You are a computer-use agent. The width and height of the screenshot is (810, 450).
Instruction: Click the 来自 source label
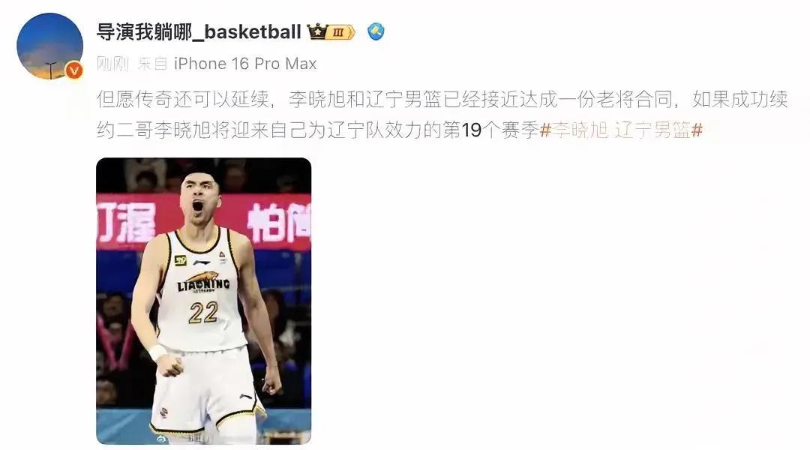point(152,64)
